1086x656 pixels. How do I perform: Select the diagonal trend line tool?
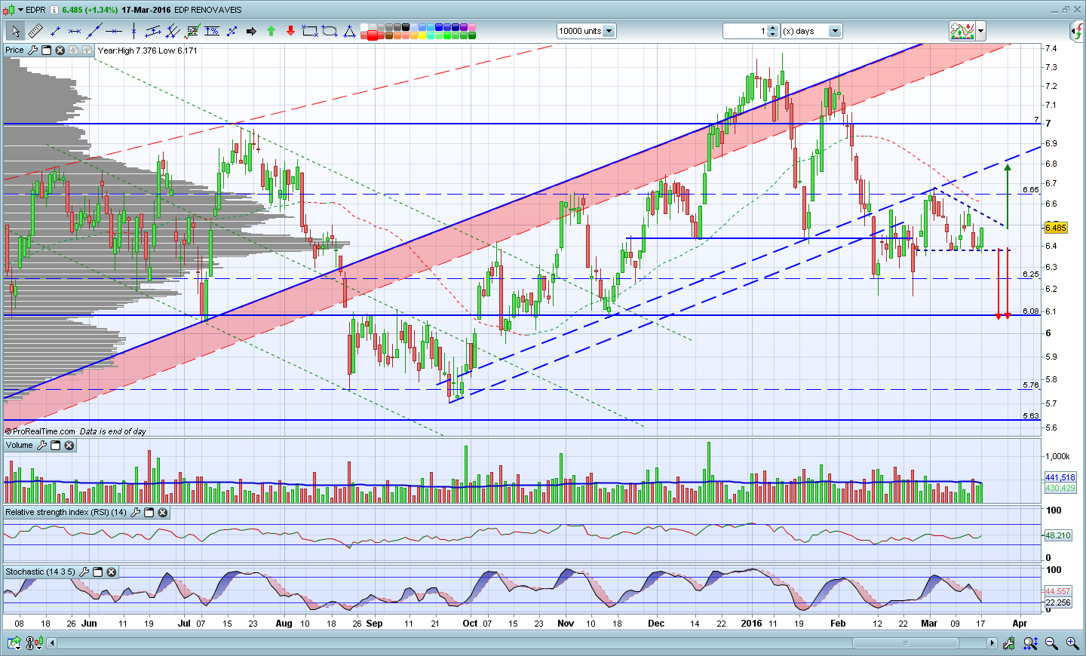coord(94,31)
